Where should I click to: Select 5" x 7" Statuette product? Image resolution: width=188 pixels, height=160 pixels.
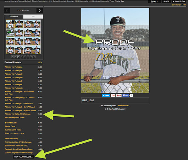coord(11,123)
